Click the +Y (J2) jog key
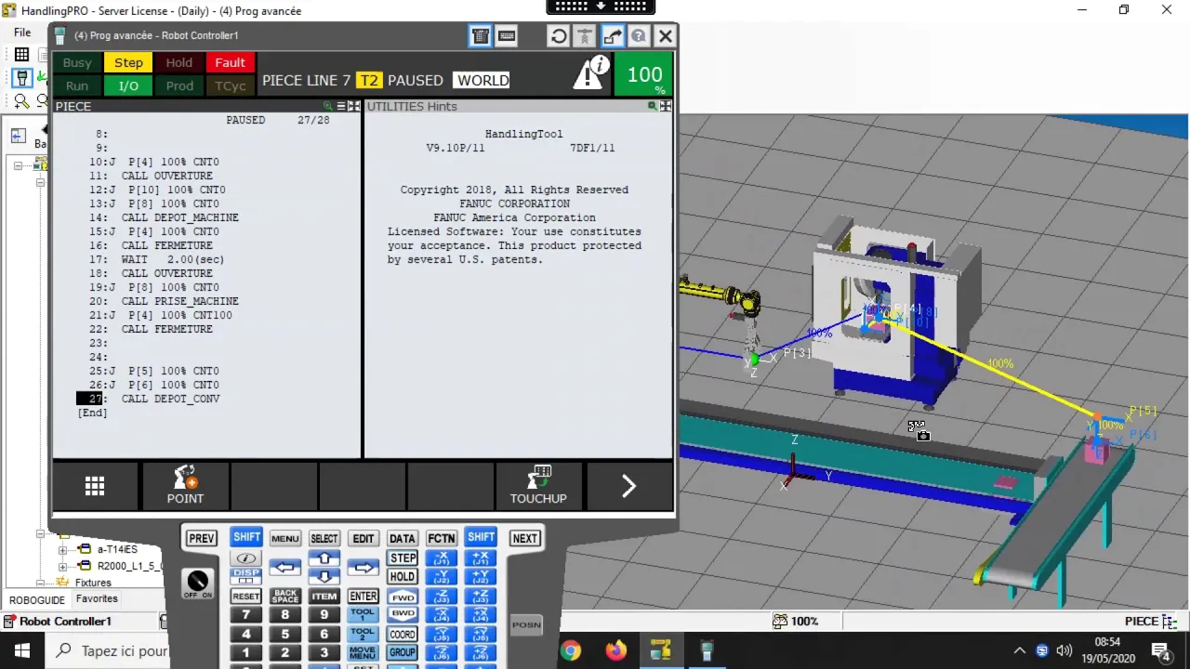 point(481,577)
